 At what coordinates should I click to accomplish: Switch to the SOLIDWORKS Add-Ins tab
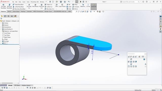pyautogui.click(x=60, y=11)
